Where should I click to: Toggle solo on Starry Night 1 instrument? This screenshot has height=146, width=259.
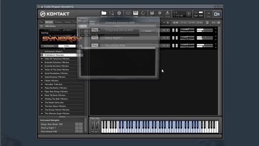click(x=173, y=38)
